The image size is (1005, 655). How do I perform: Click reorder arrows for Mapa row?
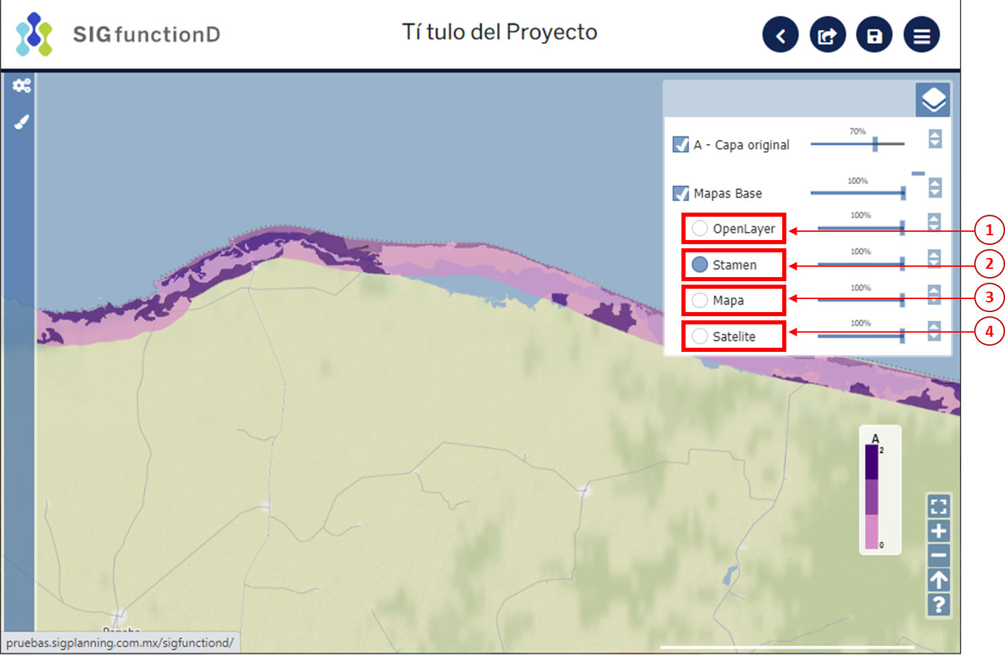point(934,295)
